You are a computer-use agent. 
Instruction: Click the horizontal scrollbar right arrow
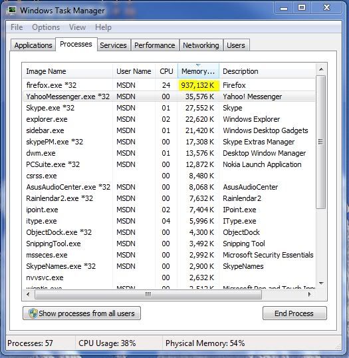click(310, 294)
